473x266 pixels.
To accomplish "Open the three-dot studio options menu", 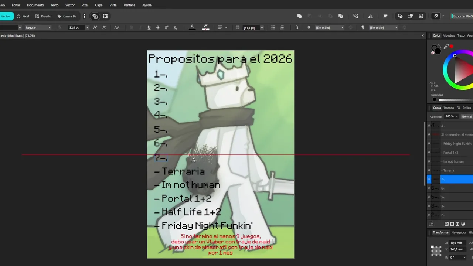I will click(84, 16).
